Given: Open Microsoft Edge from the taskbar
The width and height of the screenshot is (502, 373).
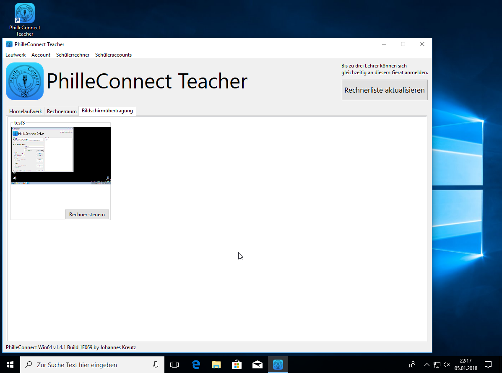Looking at the screenshot, I should click(195, 365).
